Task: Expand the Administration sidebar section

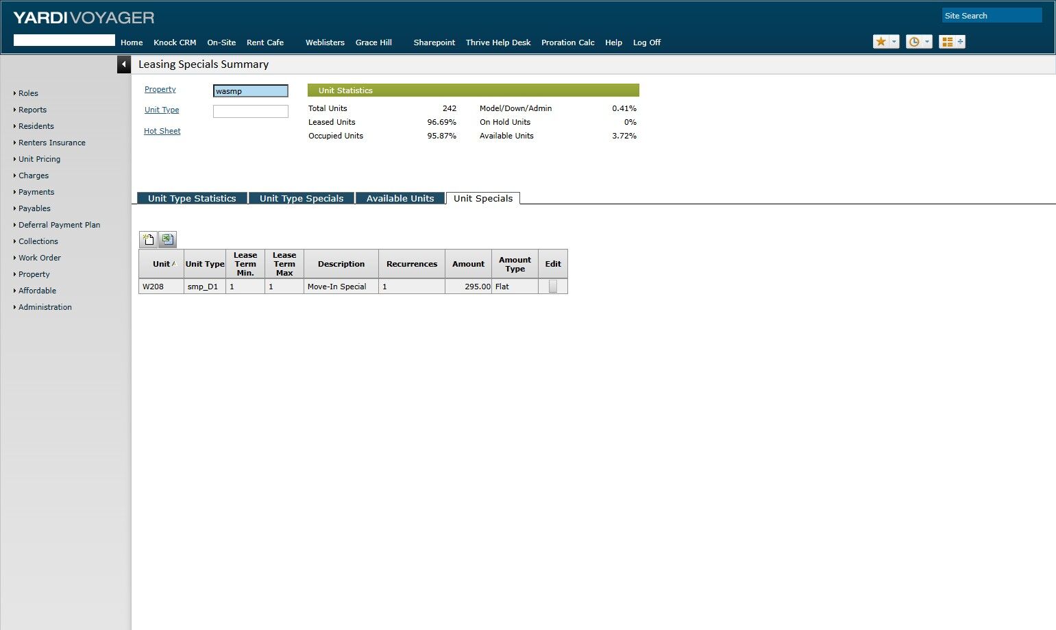Action: (x=45, y=307)
